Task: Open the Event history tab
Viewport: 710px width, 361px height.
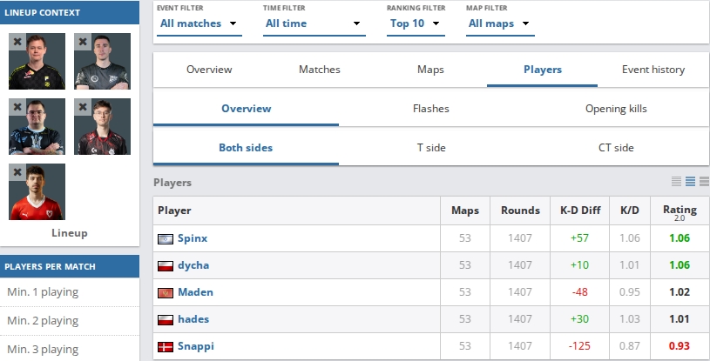Action: tap(653, 70)
